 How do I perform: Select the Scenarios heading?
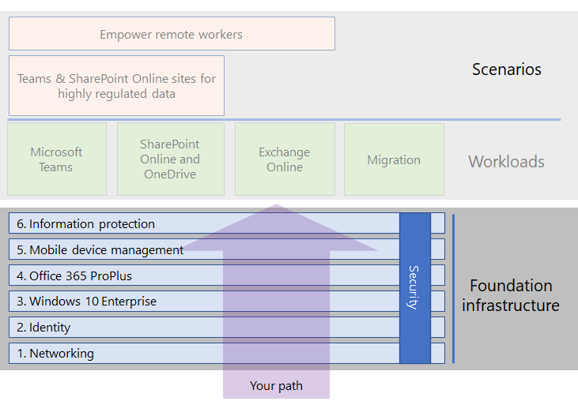point(507,69)
